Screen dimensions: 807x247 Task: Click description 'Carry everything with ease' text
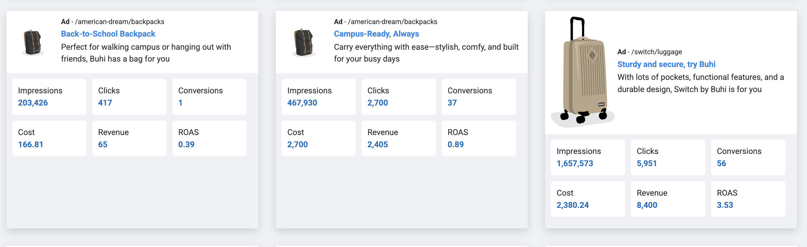click(426, 53)
